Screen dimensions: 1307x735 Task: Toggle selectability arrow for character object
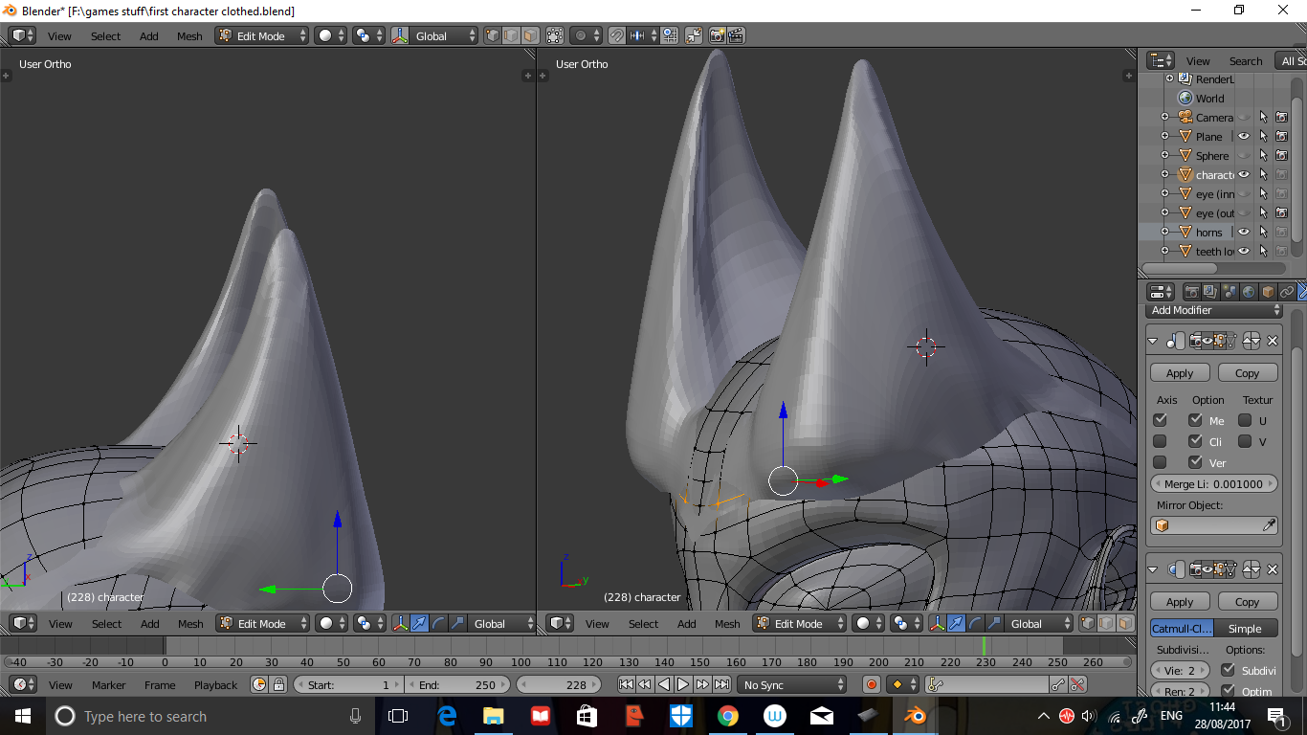tap(1263, 174)
